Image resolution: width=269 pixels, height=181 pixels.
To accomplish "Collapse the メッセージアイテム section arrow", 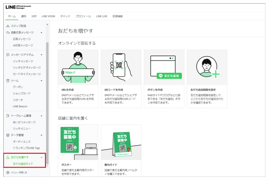I will pos(41,55).
